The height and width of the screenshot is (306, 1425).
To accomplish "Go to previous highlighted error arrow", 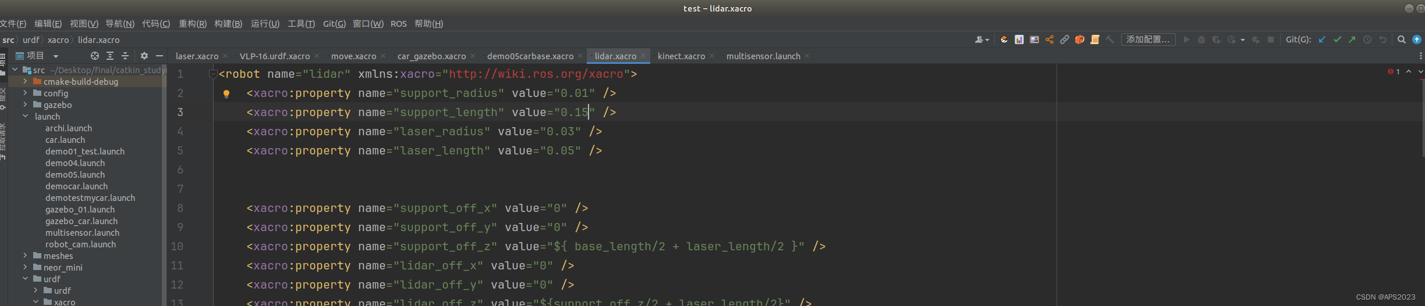I will [1409, 71].
